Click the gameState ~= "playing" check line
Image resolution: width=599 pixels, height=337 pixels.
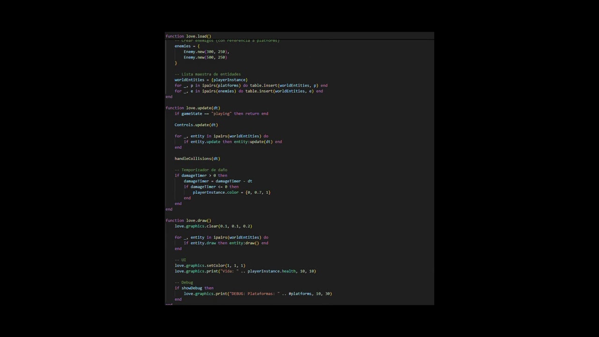click(x=221, y=114)
